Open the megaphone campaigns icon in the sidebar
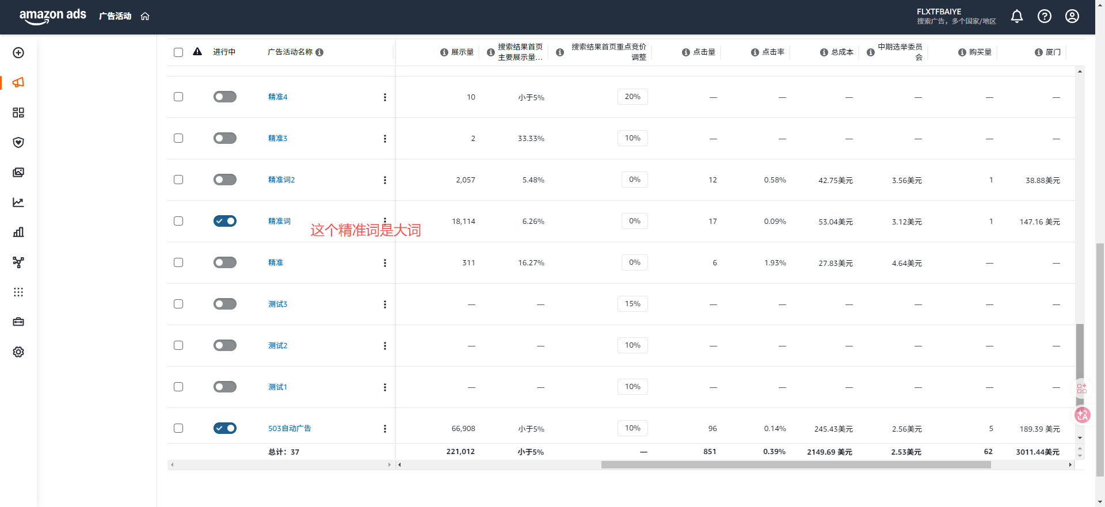Image resolution: width=1105 pixels, height=507 pixels. pyautogui.click(x=18, y=83)
